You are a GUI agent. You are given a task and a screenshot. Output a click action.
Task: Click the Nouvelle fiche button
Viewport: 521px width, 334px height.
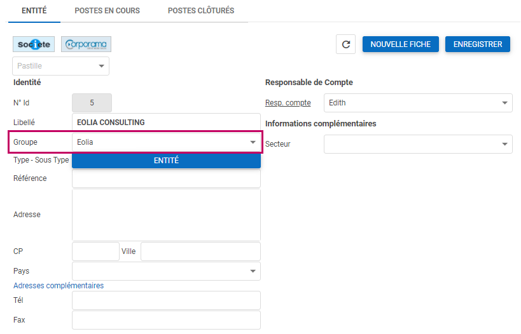[x=400, y=44]
